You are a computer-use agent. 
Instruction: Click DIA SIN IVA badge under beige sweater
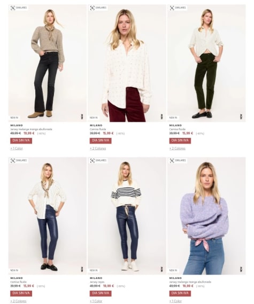click(21, 141)
